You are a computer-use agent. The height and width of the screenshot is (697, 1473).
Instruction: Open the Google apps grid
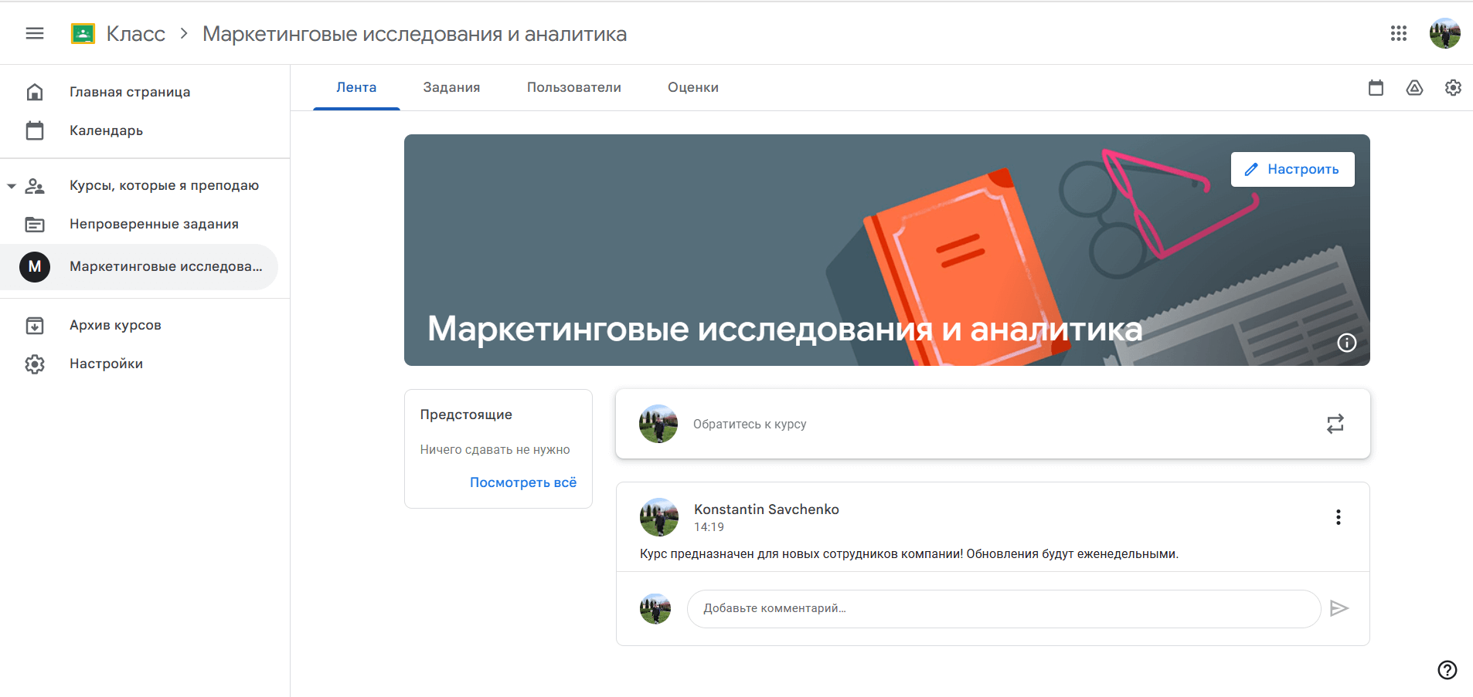[1399, 33]
